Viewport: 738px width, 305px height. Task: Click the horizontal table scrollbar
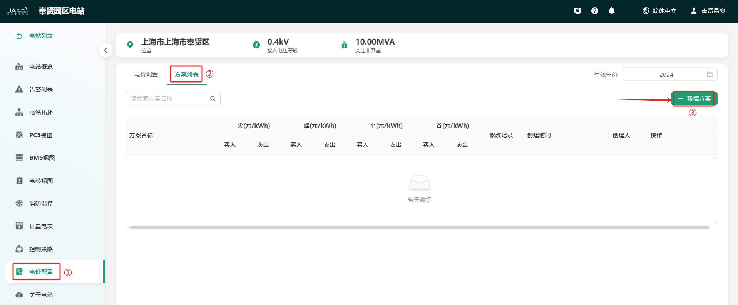click(x=419, y=227)
